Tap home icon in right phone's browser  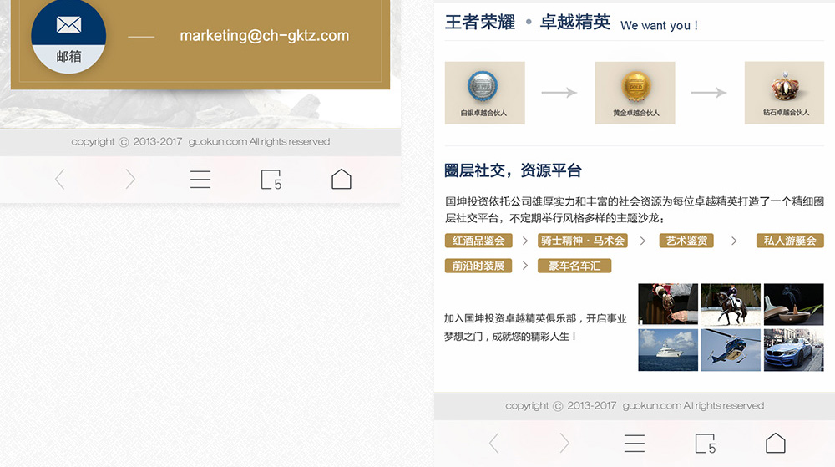click(776, 443)
